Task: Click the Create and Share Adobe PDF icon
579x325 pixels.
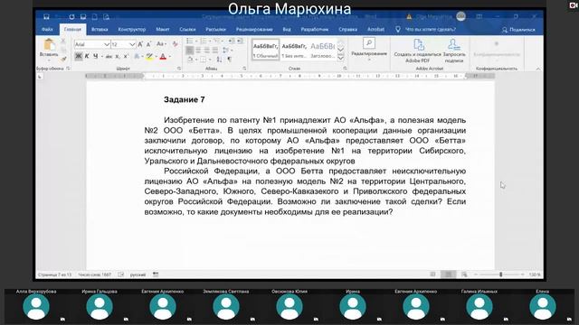Action: pos(418,44)
